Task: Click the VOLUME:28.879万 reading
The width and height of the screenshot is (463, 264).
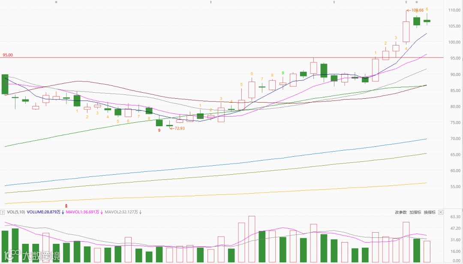Action: coord(43,212)
